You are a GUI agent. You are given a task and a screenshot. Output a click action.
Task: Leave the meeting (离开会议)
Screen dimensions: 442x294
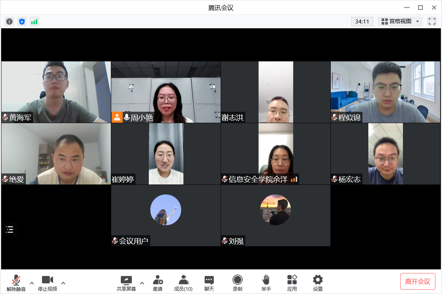(418, 282)
